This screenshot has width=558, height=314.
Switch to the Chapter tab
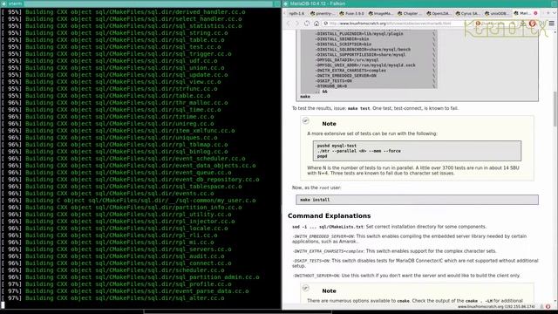pos(410,13)
